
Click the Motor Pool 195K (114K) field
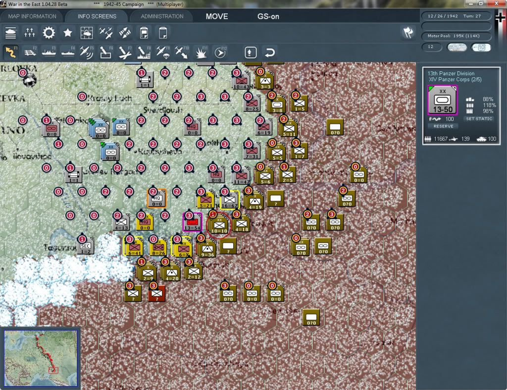[456, 36]
